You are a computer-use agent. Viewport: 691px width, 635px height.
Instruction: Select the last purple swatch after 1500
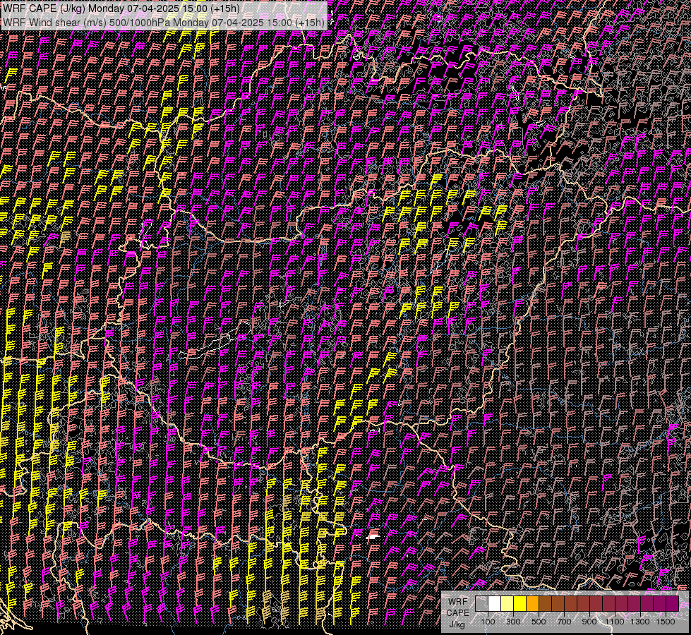[x=672, y=603]
